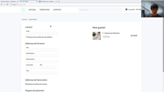Image resolution: width=164 pixels, height=92 pixels.
Task: Focus the Adresse ligne 2 field
Action: [42, 61]
